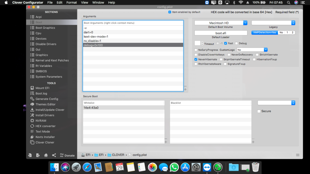Open the CustomLogo dropdown
This screenshot has width=310, height=174.
point(266,50)
